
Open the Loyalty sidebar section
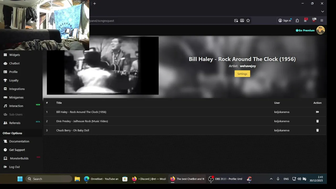(x=14, y=80)
